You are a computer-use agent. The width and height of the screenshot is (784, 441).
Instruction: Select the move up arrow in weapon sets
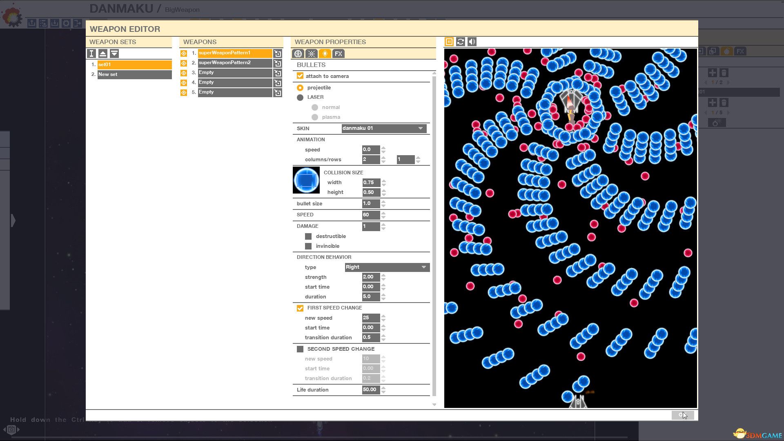click(102, 53)
